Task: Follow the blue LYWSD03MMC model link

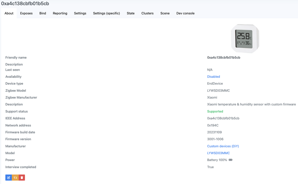Action: (x=218, y=153)
